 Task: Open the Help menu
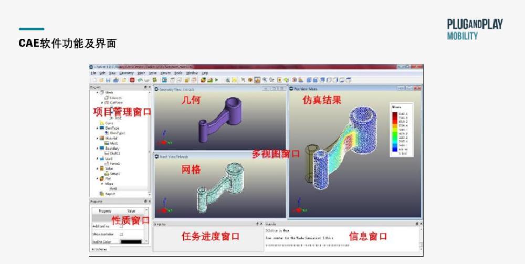click(205, 73)
